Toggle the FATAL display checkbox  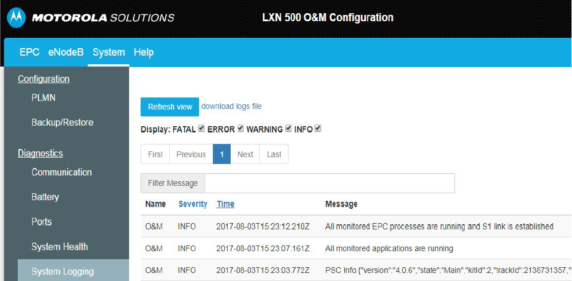201,128
